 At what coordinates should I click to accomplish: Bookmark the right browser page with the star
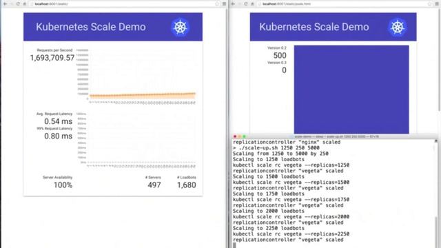tap(430, 4)
